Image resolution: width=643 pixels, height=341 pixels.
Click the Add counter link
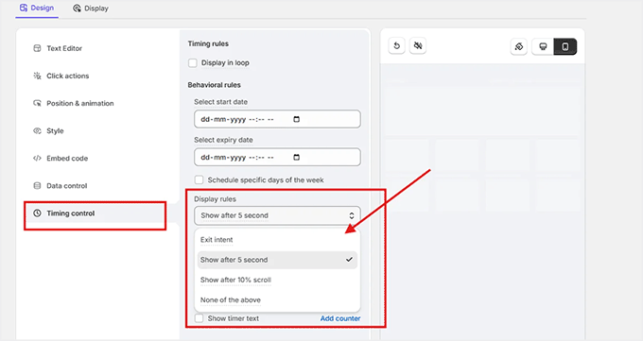coord(340,318)
